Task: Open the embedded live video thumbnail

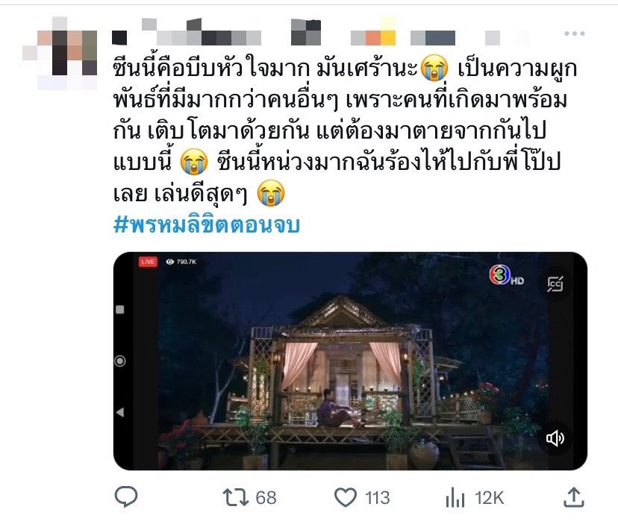Action: coord(350,361)
